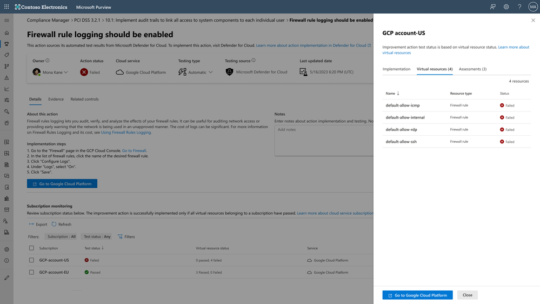The height and width of the screenshot is (304, 540).
Task: Click the Contoso Electronics logo
Action: click(41, 7)
